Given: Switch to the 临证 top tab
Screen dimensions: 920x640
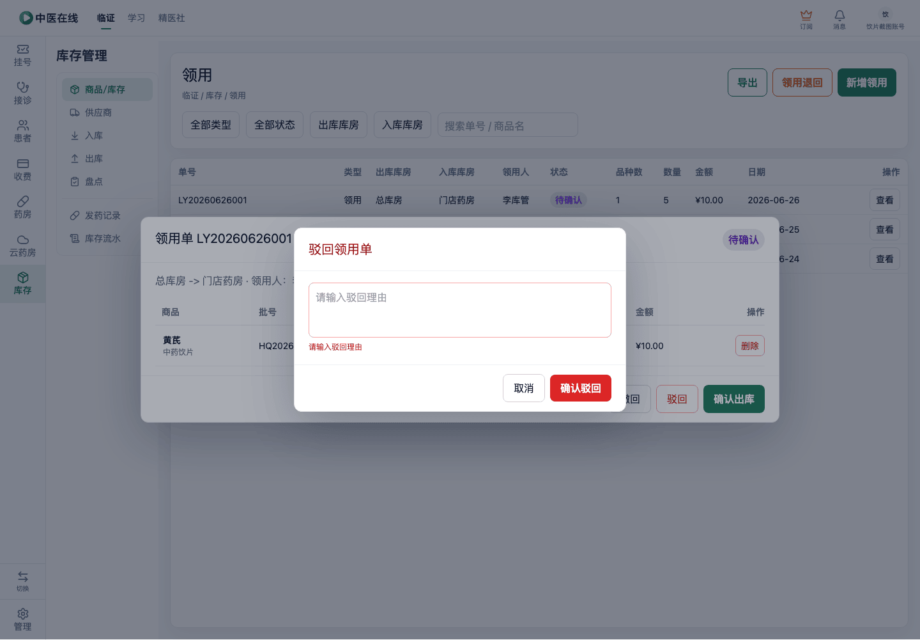Looking at the screenshot, I should (x=106, y=18).
